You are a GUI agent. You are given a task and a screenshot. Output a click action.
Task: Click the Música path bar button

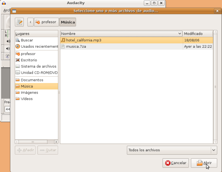[x=68, y=22]
